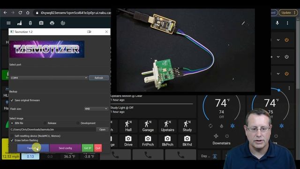This screenshot has height=169, width=300.
Task: Click the 36.3 °F temperature value
Action: tap(69, 156)
